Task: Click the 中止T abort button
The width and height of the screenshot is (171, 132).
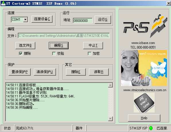Action: point(93,45)
